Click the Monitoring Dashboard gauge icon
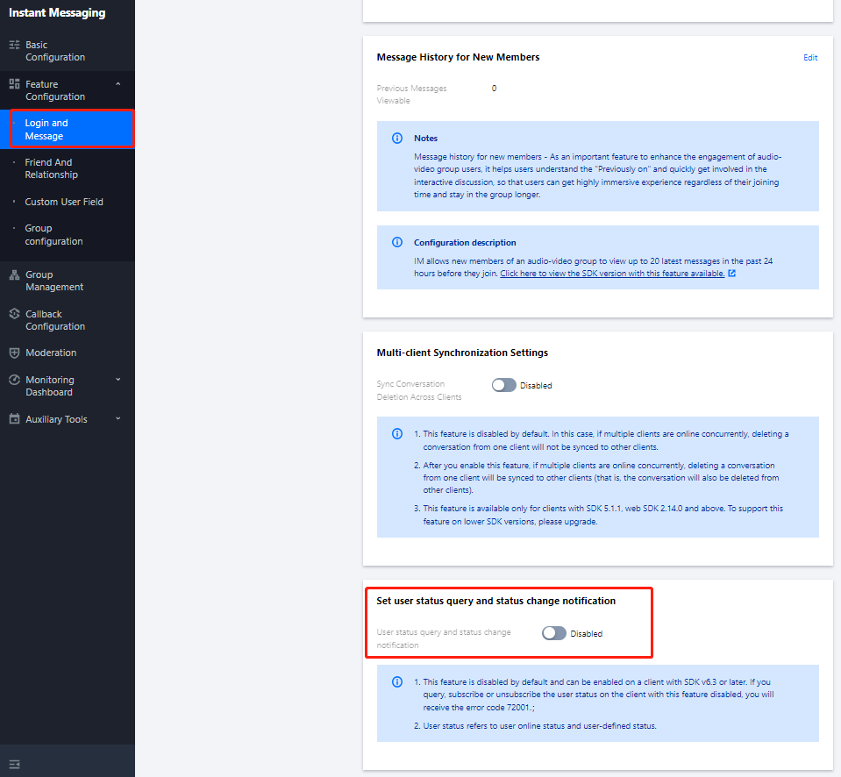The image size is (841, 777). pyautogui.click(x=15, y=380)
